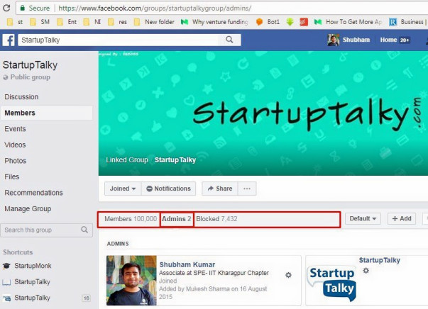This screenshot has width=428, height=309.
Task: Open 'Why venture funding' bookmark
Action: [214, 22]
